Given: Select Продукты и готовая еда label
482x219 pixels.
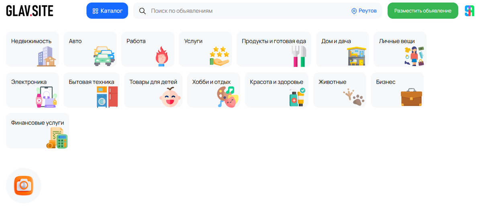Looking at the screenshot, I should pos(274,41).
